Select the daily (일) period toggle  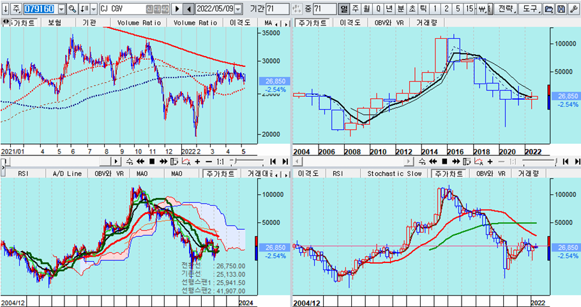click(343, 10)
